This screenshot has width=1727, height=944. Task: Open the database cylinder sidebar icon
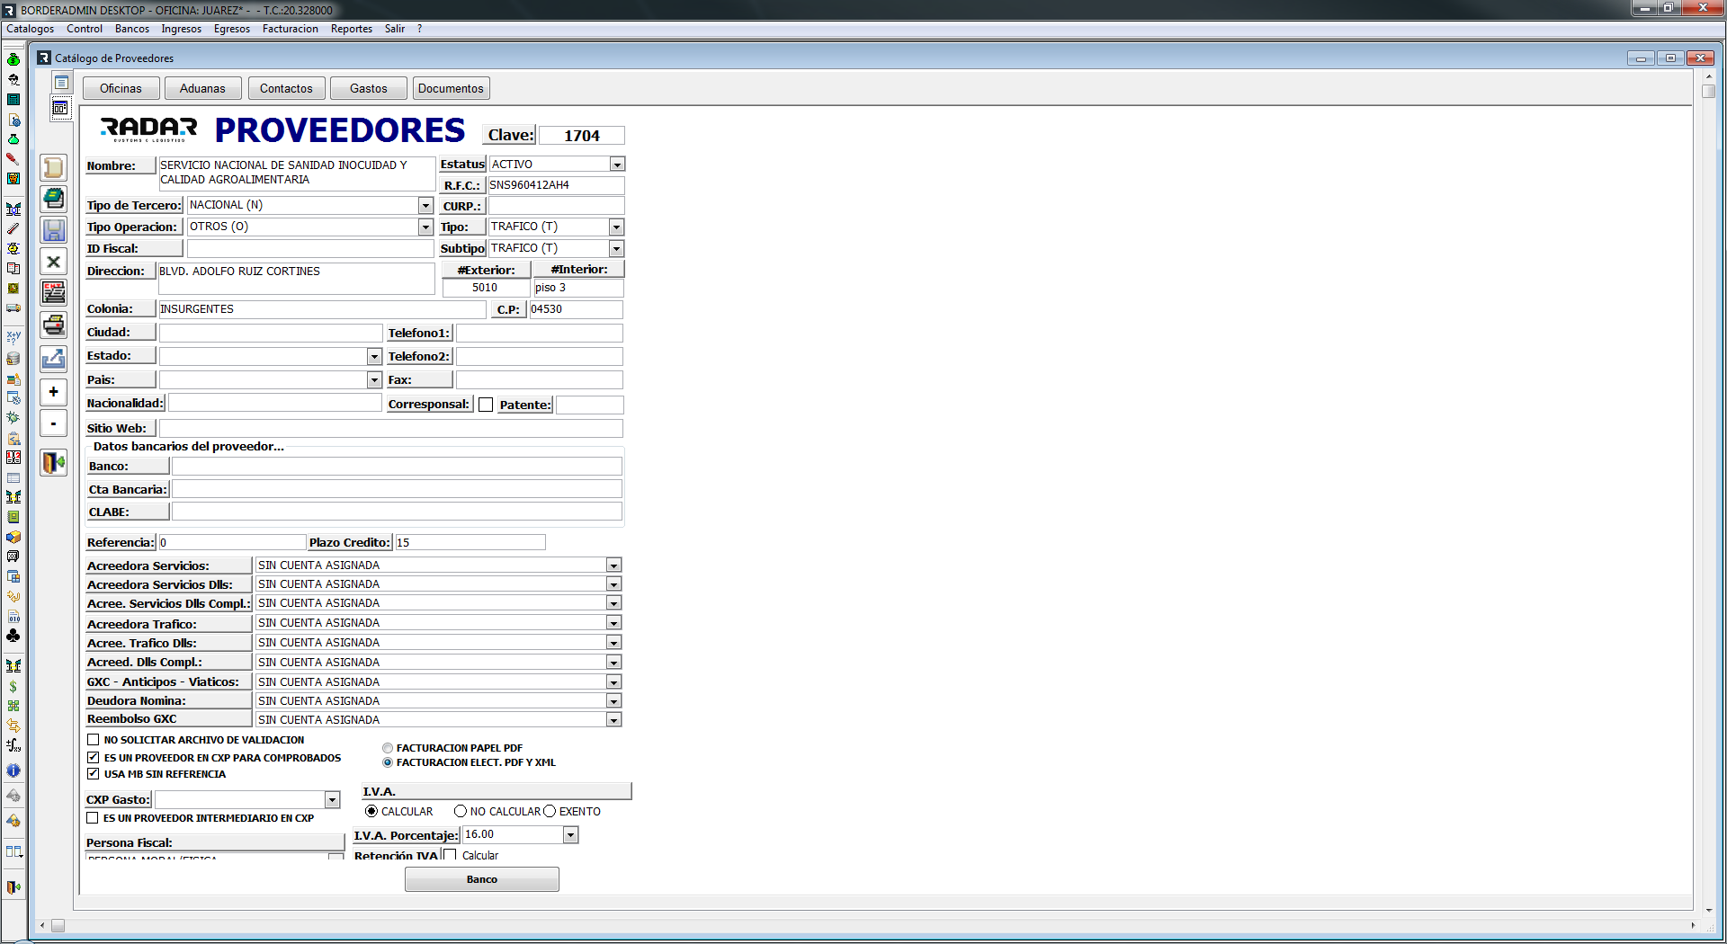coord(13,358)
